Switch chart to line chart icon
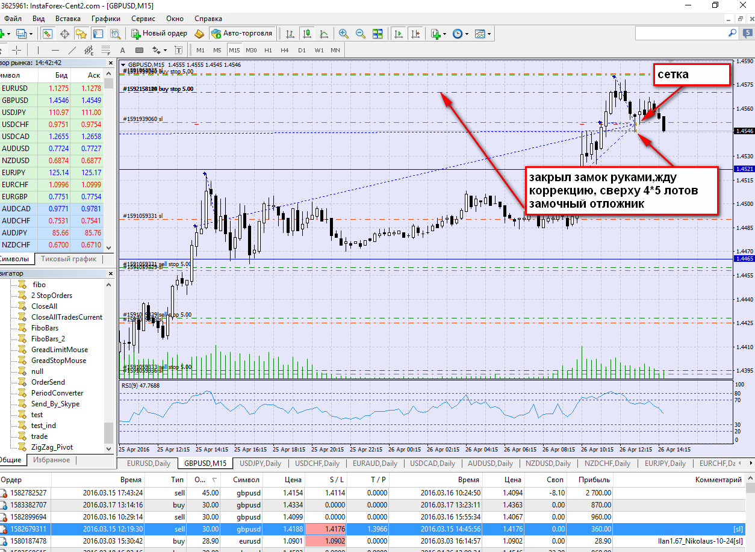This screenshot has width=755, height=552. pyautogui.click(x=324, y=33)
